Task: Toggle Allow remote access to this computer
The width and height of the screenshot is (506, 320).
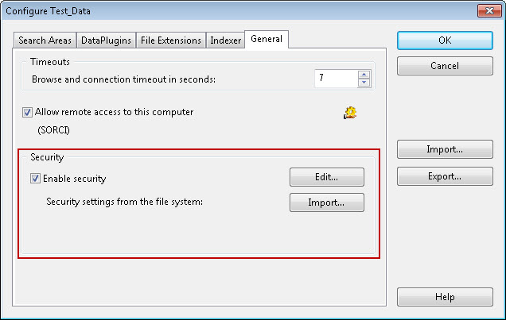Action: (x=28, y=113)
